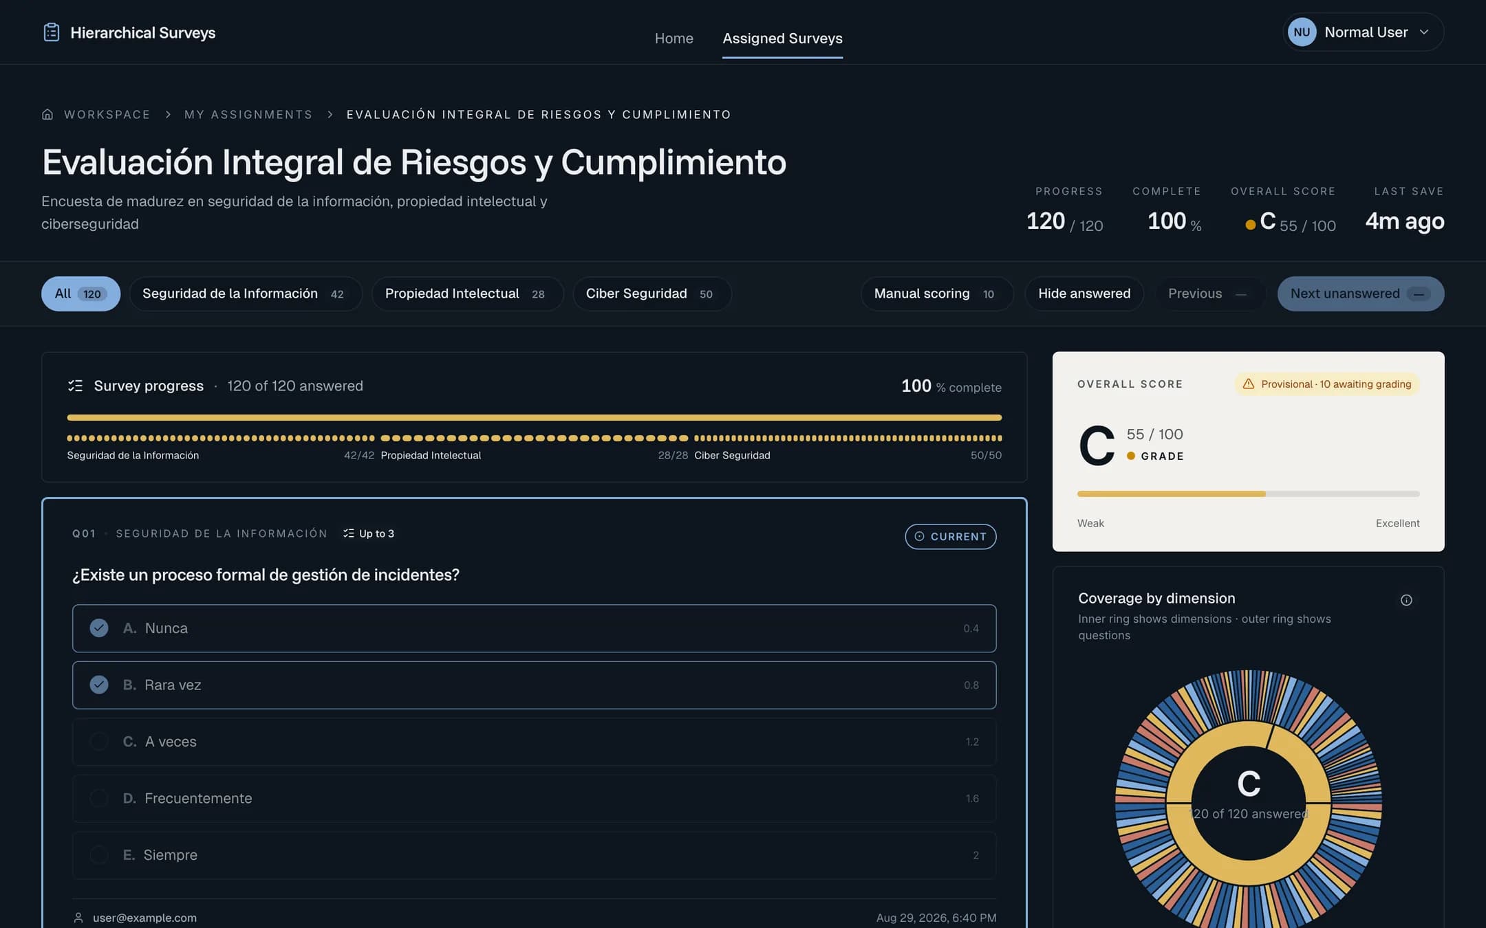Filter by Ciber Seguridad dimension
The image size is (1486, 928).
(652, 294)
